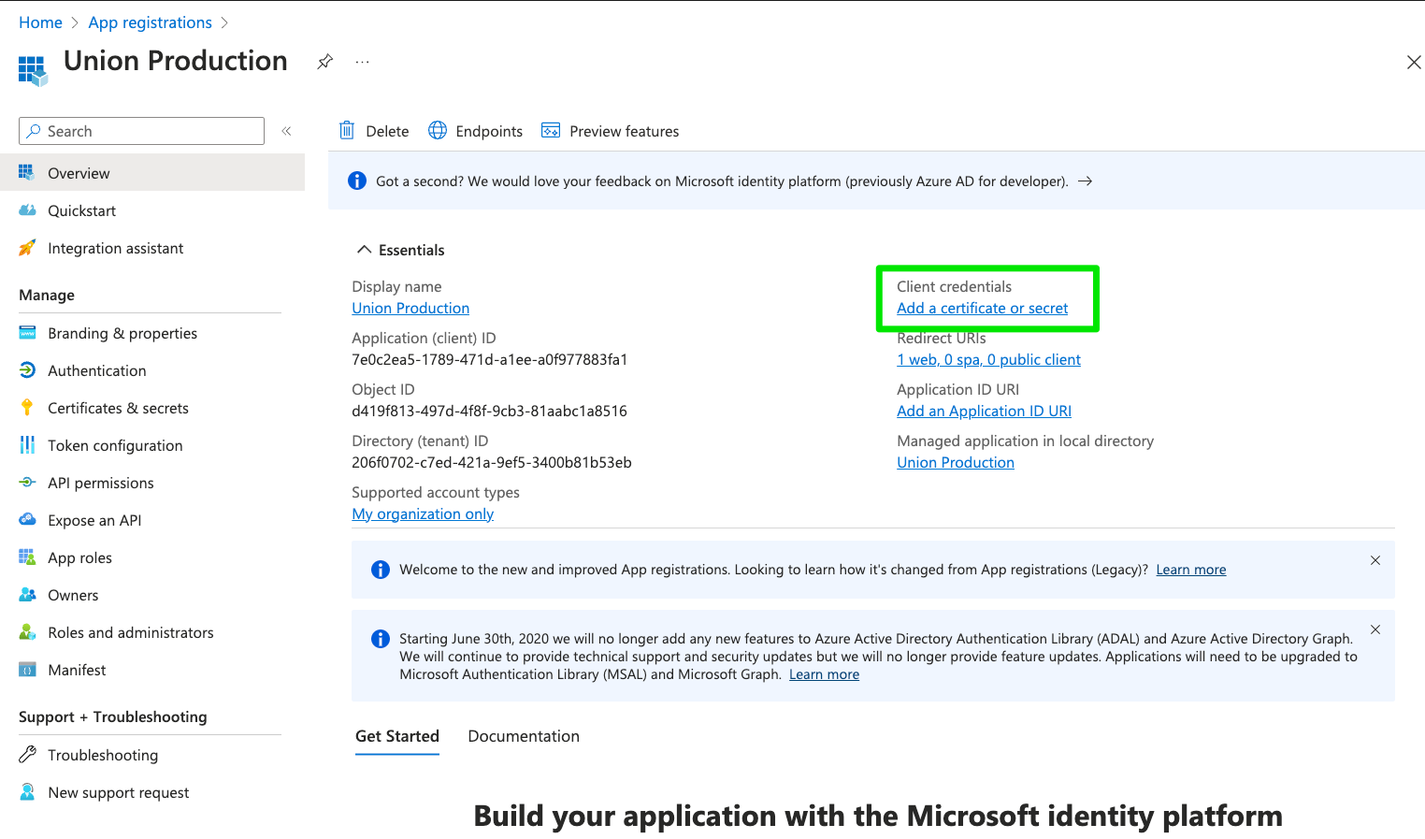Open API permissions in the sidebar
The image size is (1425, 839).
pos(101,483)
